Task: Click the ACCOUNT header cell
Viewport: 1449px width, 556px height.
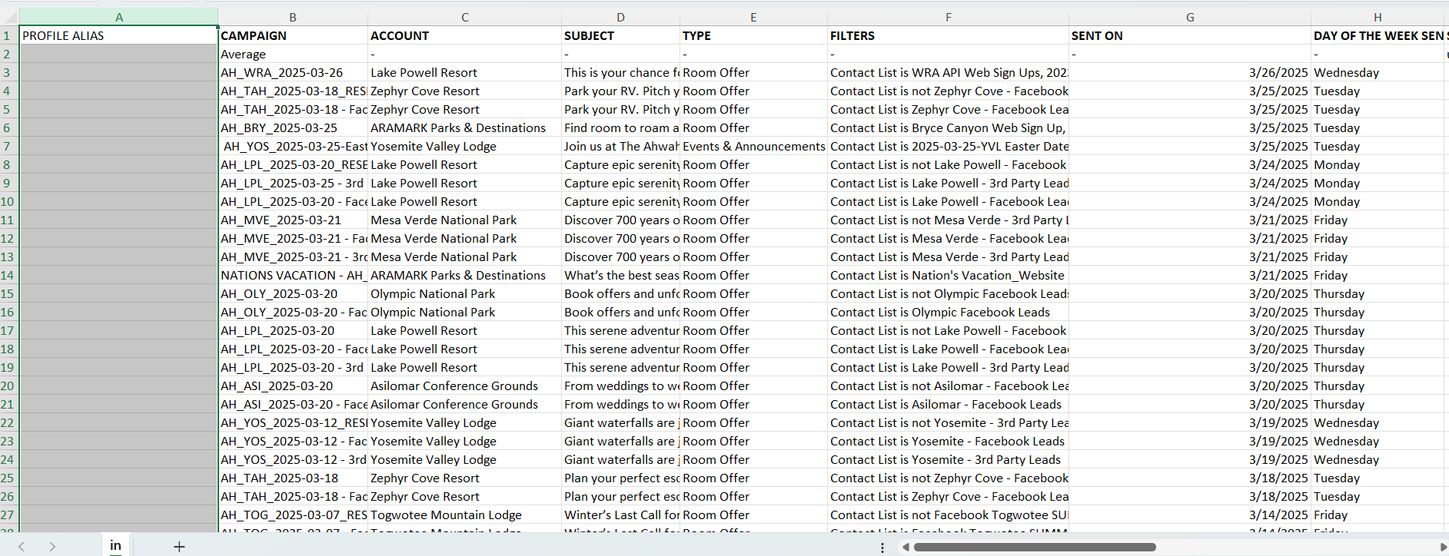Action: [x=465, y=35]
